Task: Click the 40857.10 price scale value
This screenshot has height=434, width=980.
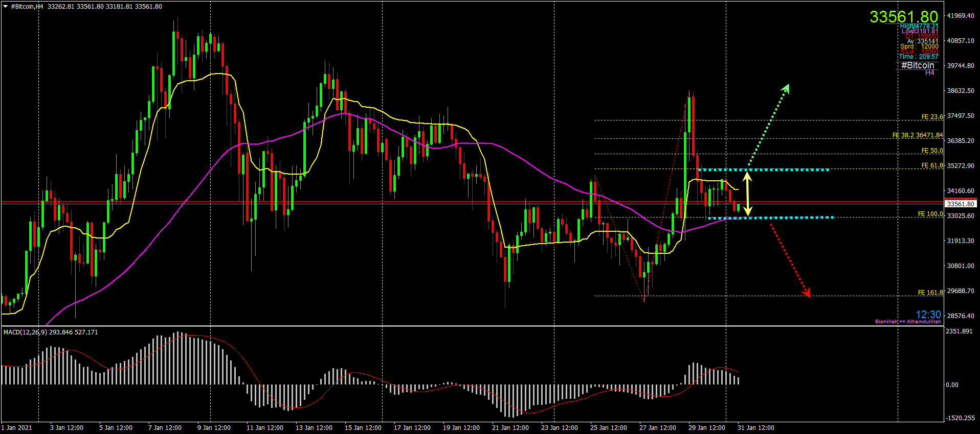Action: (961, 41)
